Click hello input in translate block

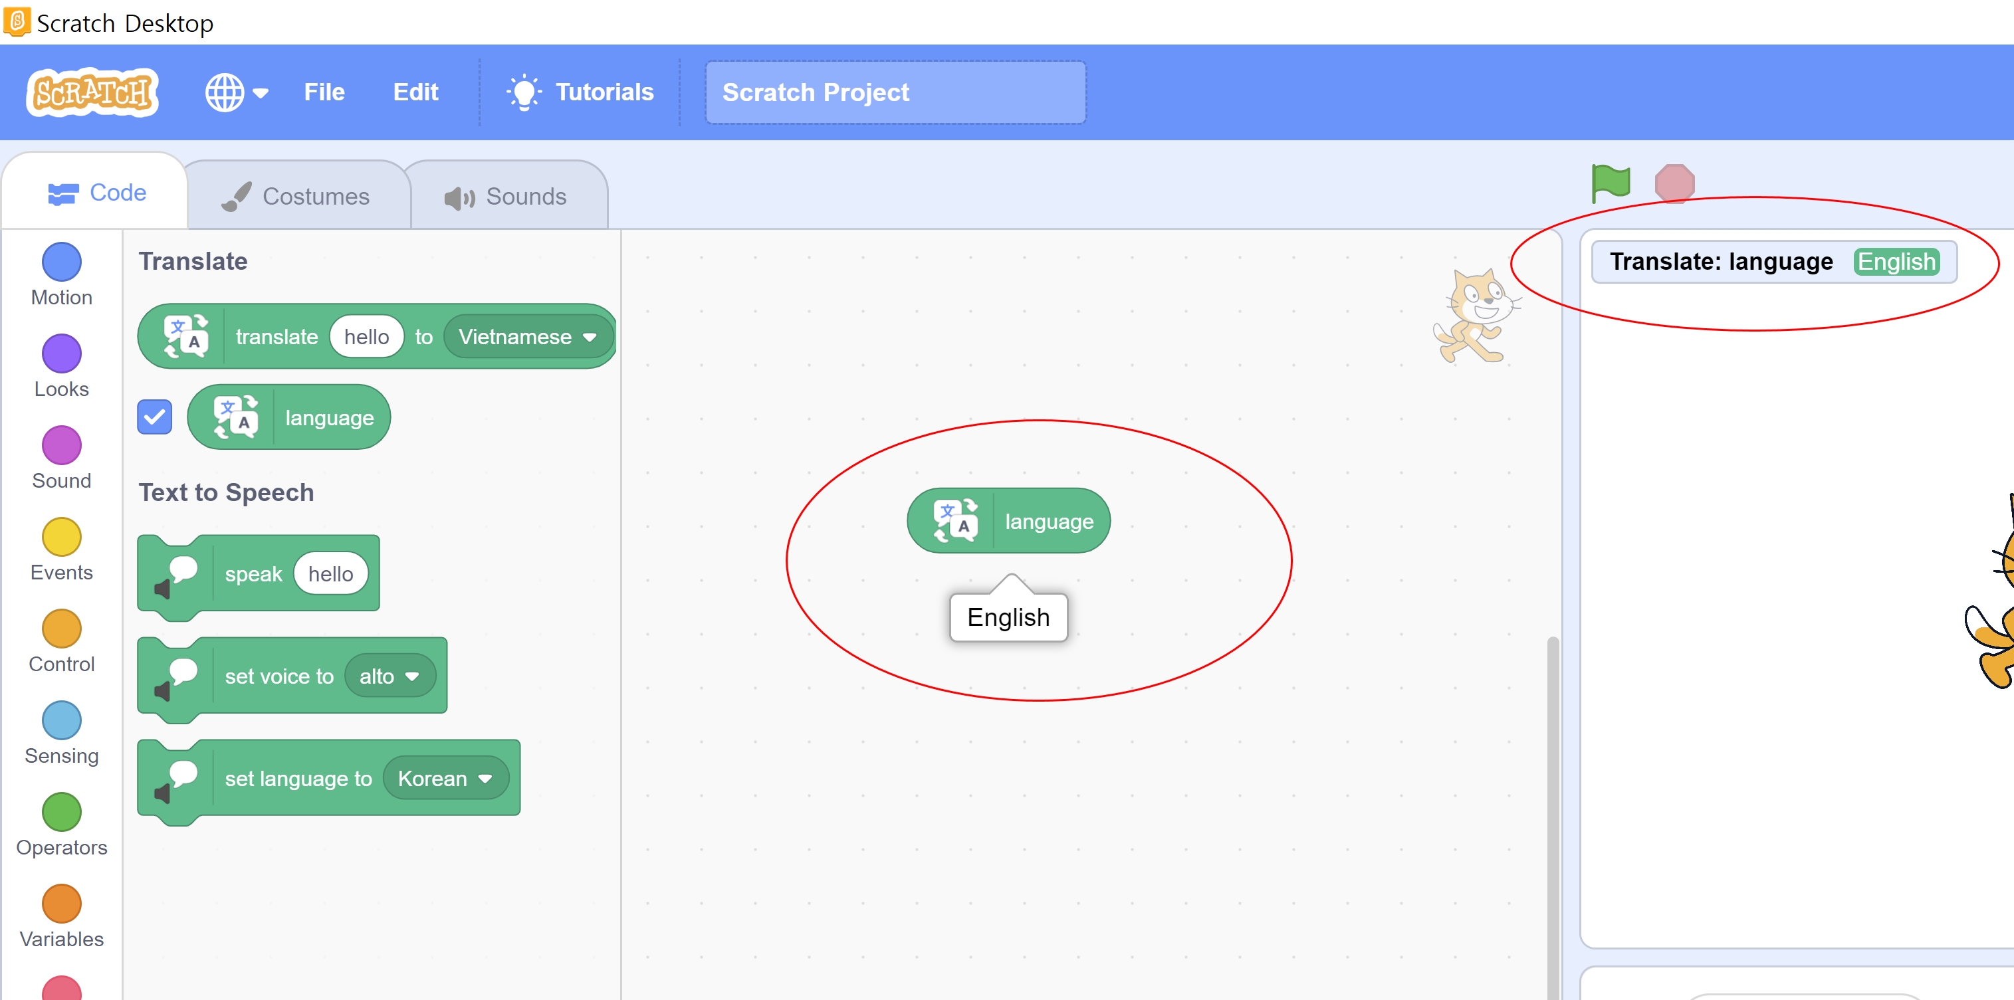pyautogui.click(x=366, y=336)
